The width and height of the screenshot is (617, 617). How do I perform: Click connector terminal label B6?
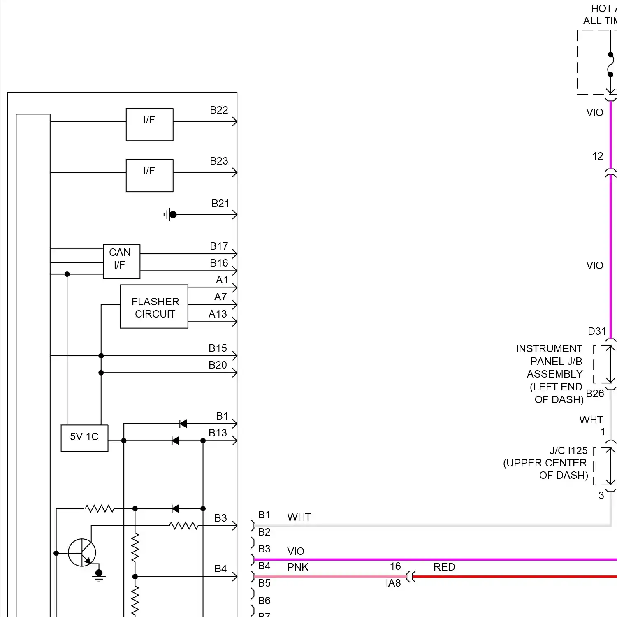pyautogui.click(x=264, y=601)
